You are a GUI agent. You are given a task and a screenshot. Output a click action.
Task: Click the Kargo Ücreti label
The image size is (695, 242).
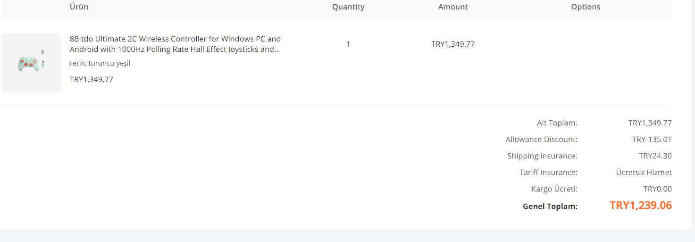click(x=554, y=189)
